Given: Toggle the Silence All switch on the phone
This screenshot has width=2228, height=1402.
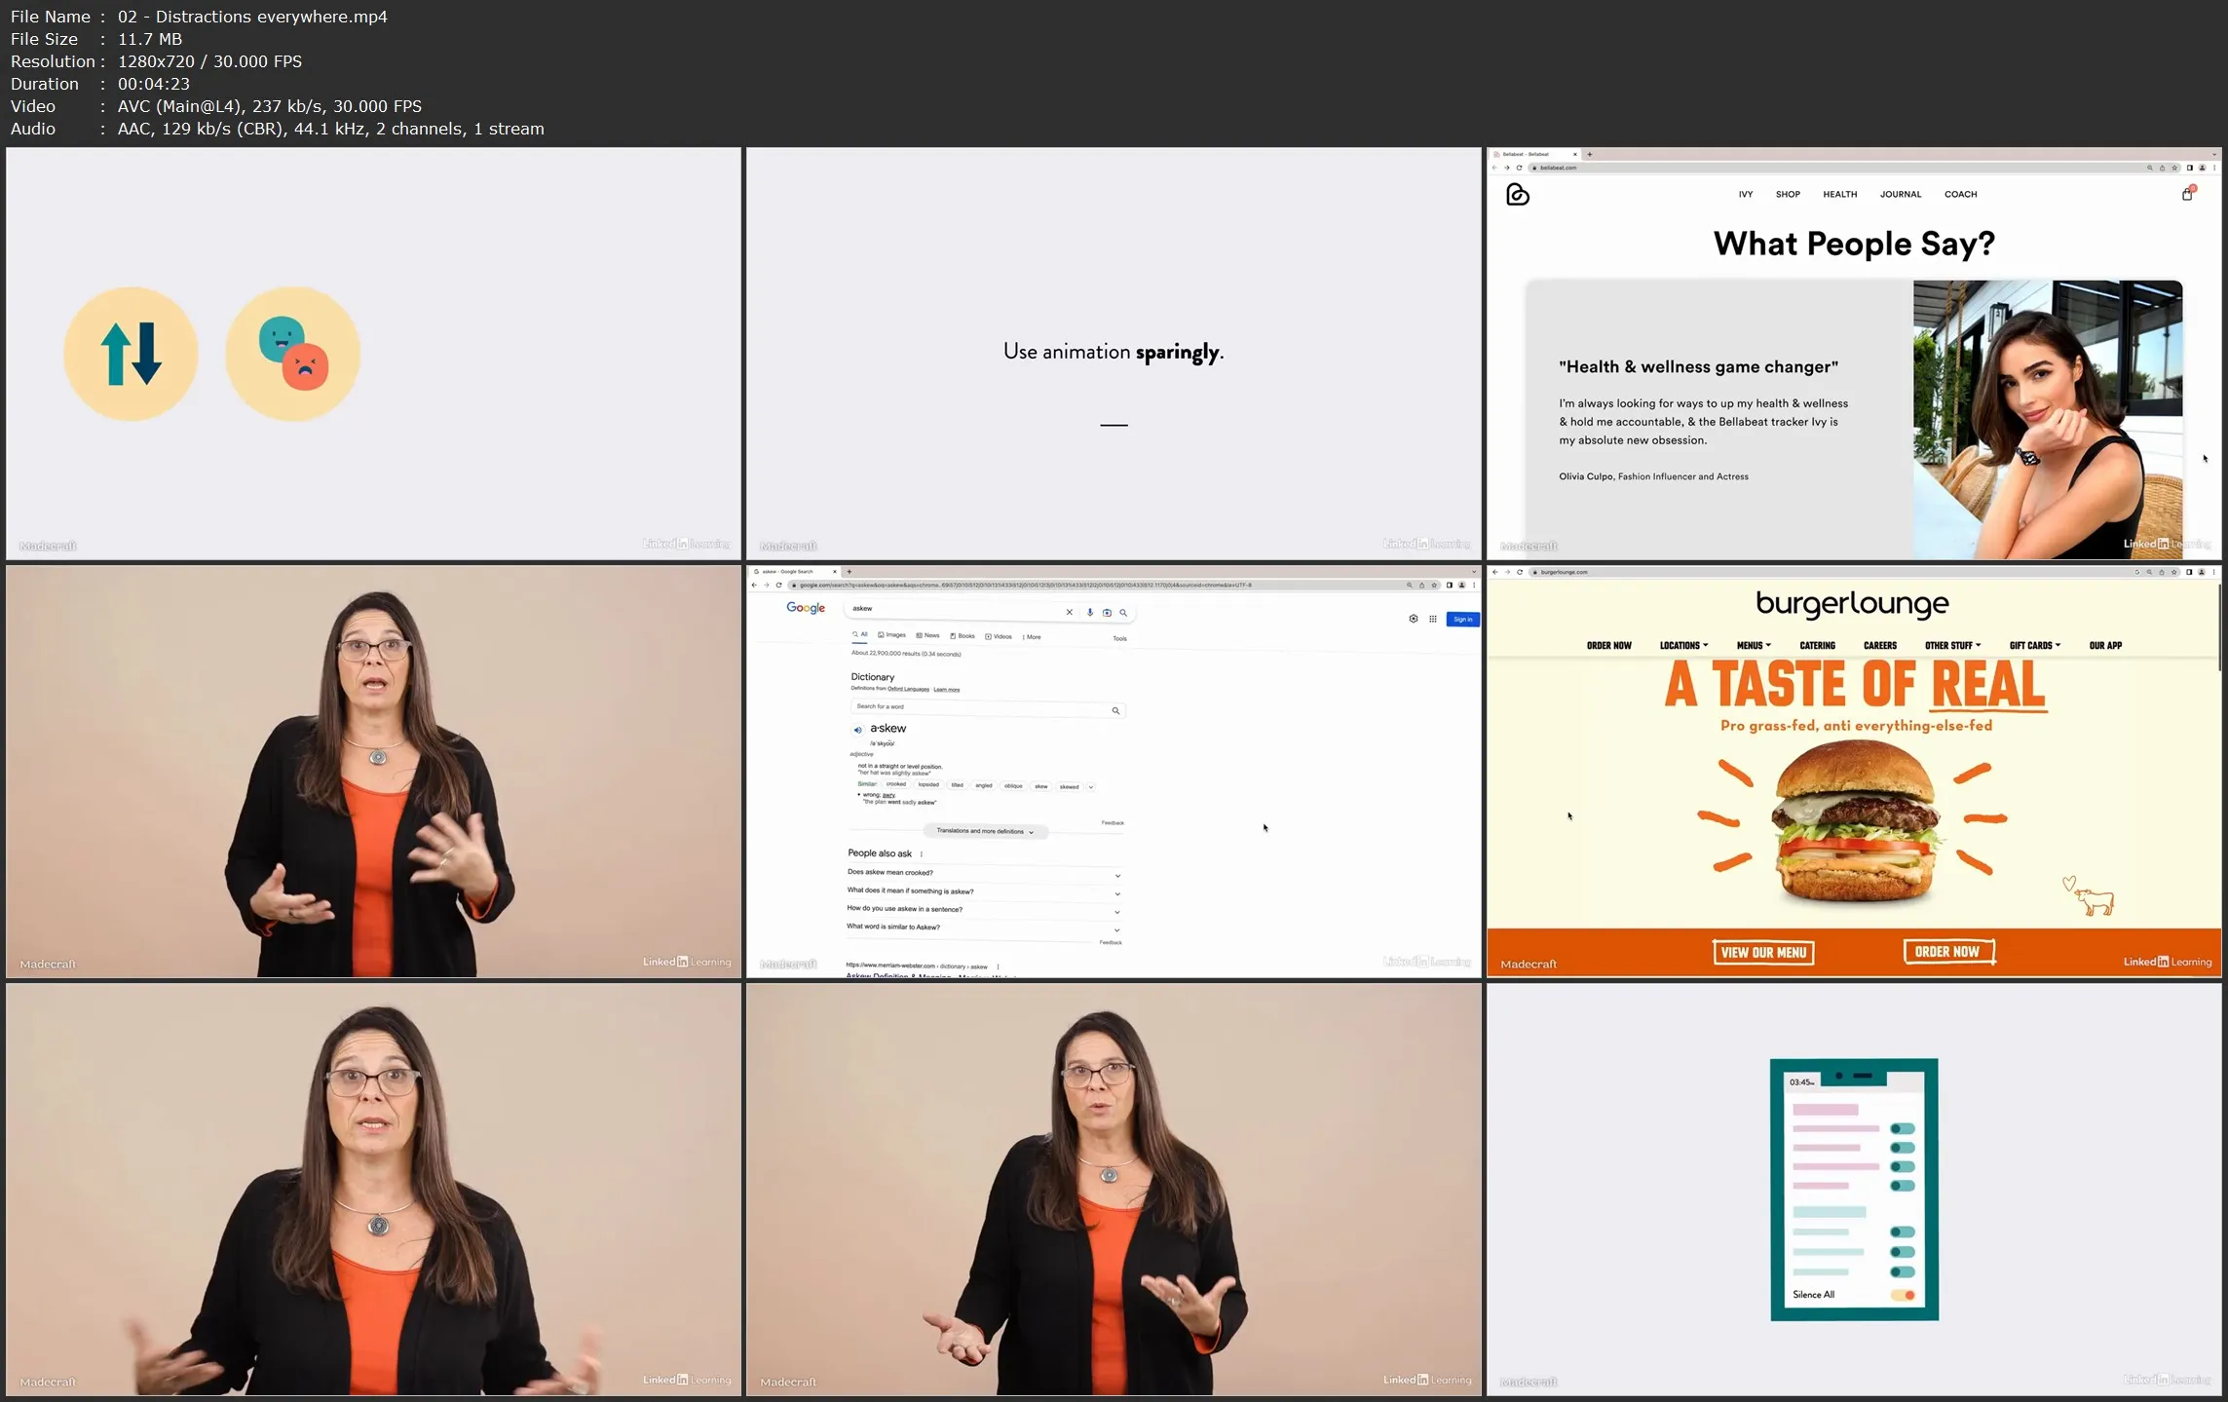Looking at the screenshot, I should pyautogui.click(x=1903, y=1295).
